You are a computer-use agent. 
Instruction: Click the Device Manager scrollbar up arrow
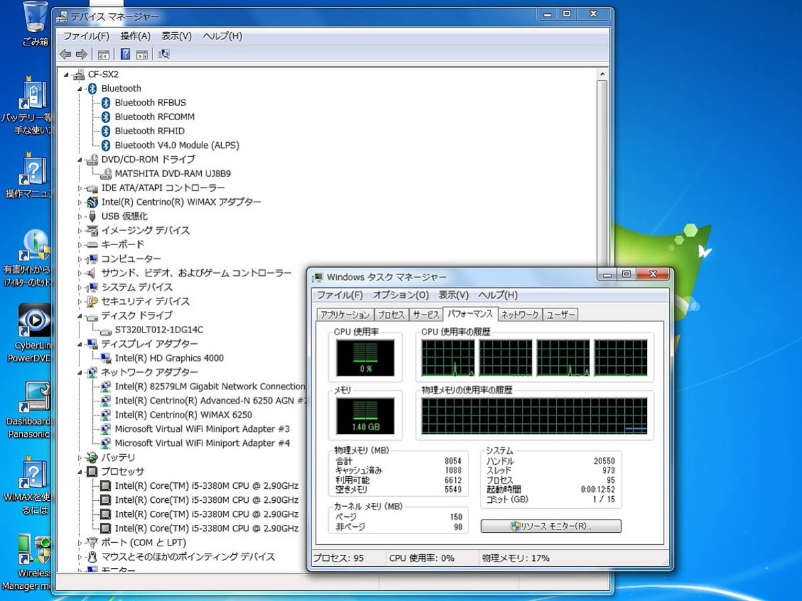click(x=602, y=74)
